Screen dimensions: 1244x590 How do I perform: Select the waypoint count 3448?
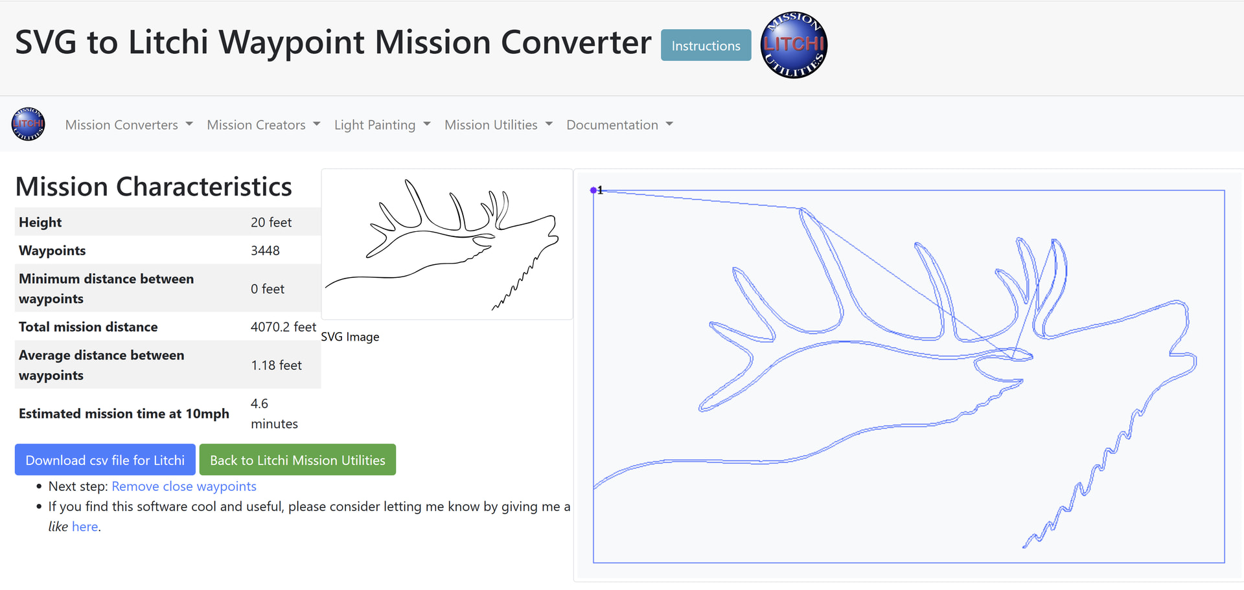point(266,251)
